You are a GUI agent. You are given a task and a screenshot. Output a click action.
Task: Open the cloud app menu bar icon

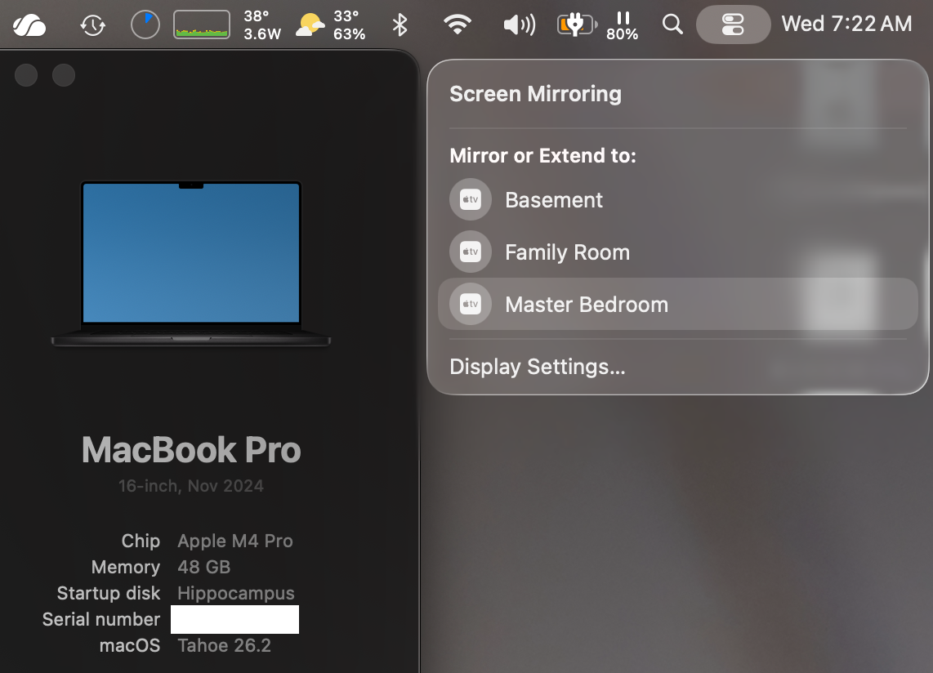29,25
